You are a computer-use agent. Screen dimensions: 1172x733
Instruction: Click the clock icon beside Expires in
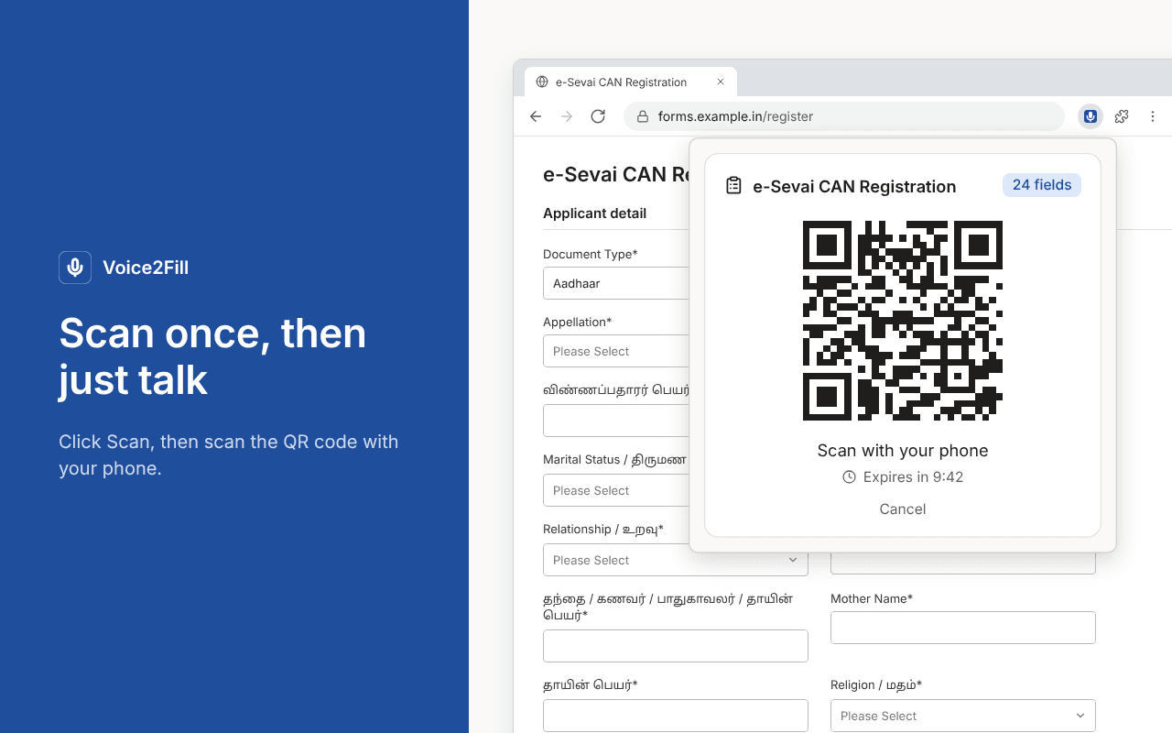click(849, 477)
